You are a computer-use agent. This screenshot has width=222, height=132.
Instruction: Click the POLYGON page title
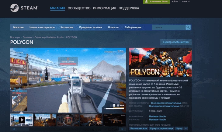click(x=22, y=42)
